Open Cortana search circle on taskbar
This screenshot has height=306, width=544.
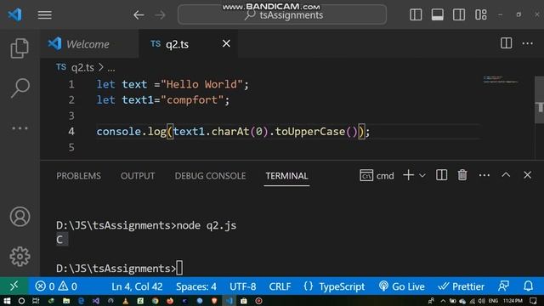21,301
